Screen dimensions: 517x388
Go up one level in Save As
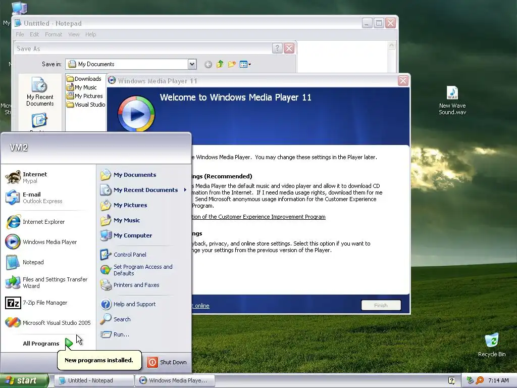click(220, 64)
